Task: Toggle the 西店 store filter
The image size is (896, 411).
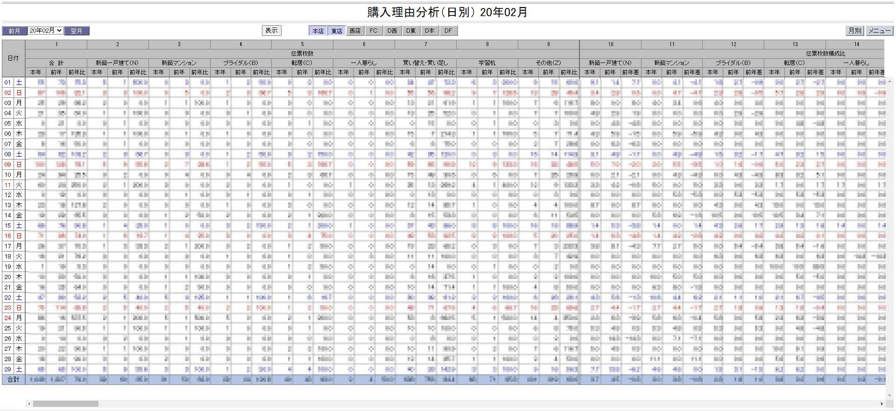Action: point(355,31)
